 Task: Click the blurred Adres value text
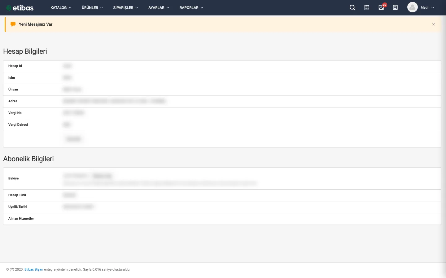pyautogui.click(x=114, y=101)
